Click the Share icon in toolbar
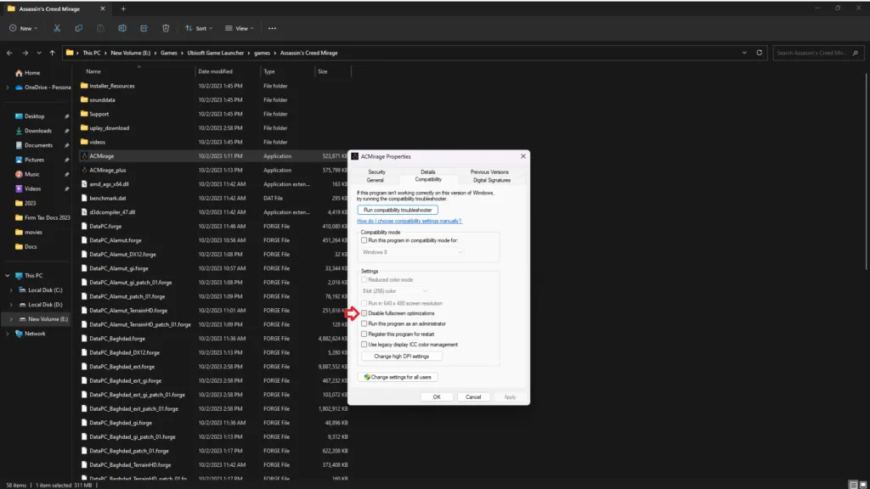This screenshot has width=870, height=489. [144, 28]
